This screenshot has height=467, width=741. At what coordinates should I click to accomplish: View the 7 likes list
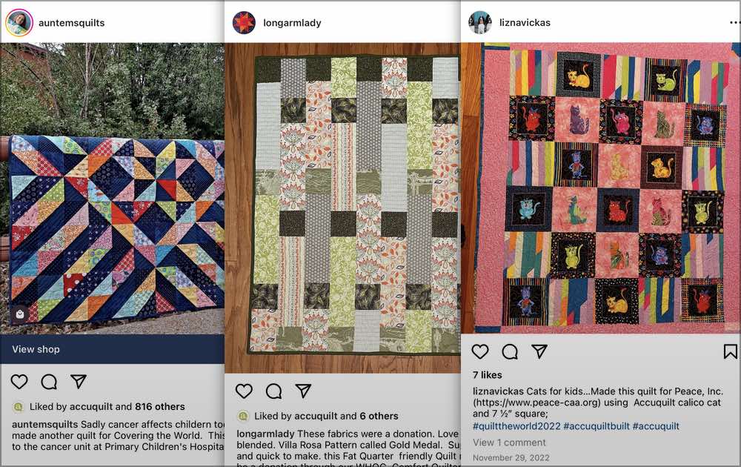[488, 375]
